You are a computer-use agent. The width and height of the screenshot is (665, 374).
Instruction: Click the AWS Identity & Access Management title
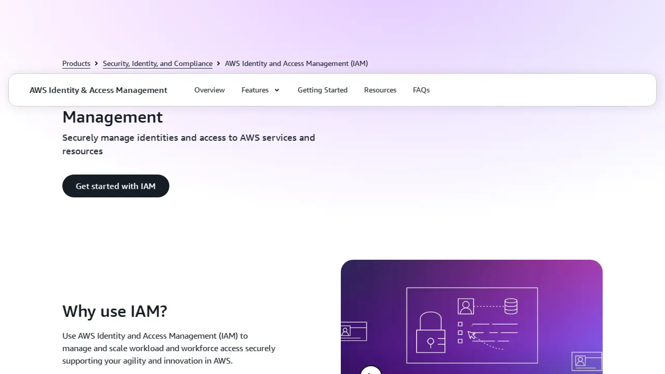tap(98, 90)
